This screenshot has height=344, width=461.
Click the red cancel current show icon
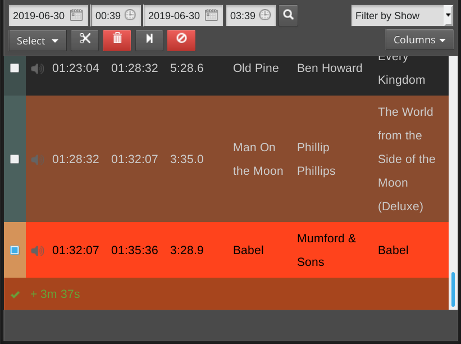click(181, 40)
